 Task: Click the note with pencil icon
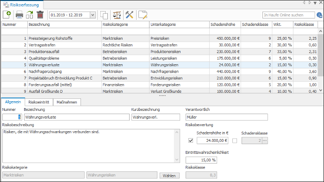point(143,15)
